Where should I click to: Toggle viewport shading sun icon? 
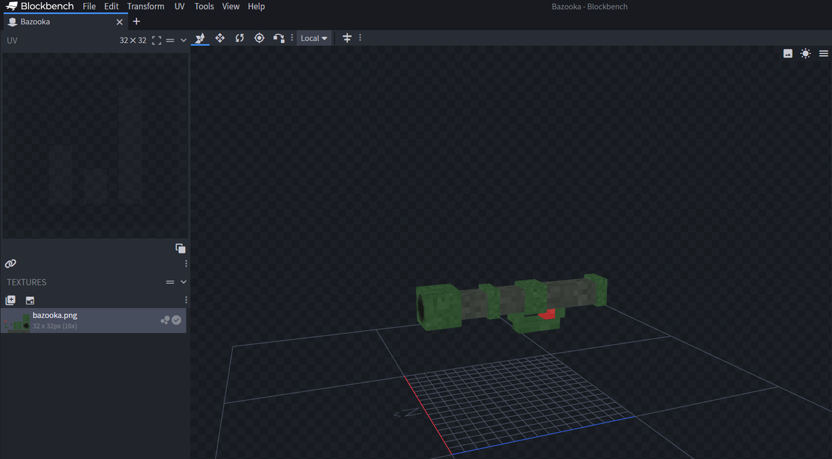point(805,53)
